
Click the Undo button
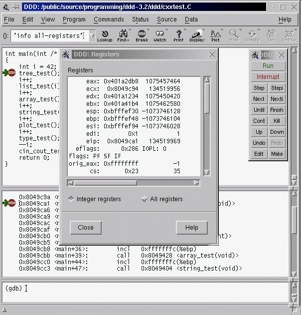click(259, 143)
